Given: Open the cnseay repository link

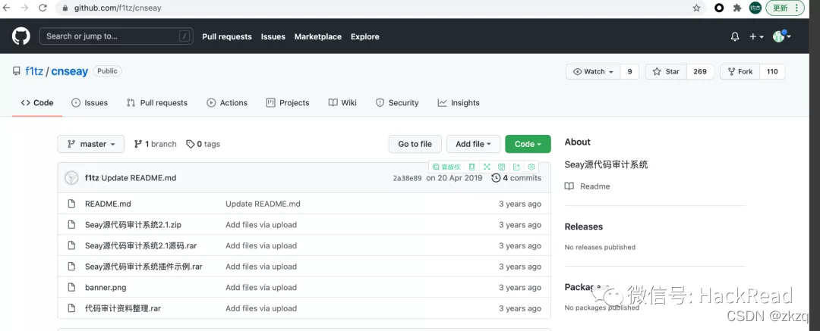Looking at the screenshot, I should click(x=70, y=71).
